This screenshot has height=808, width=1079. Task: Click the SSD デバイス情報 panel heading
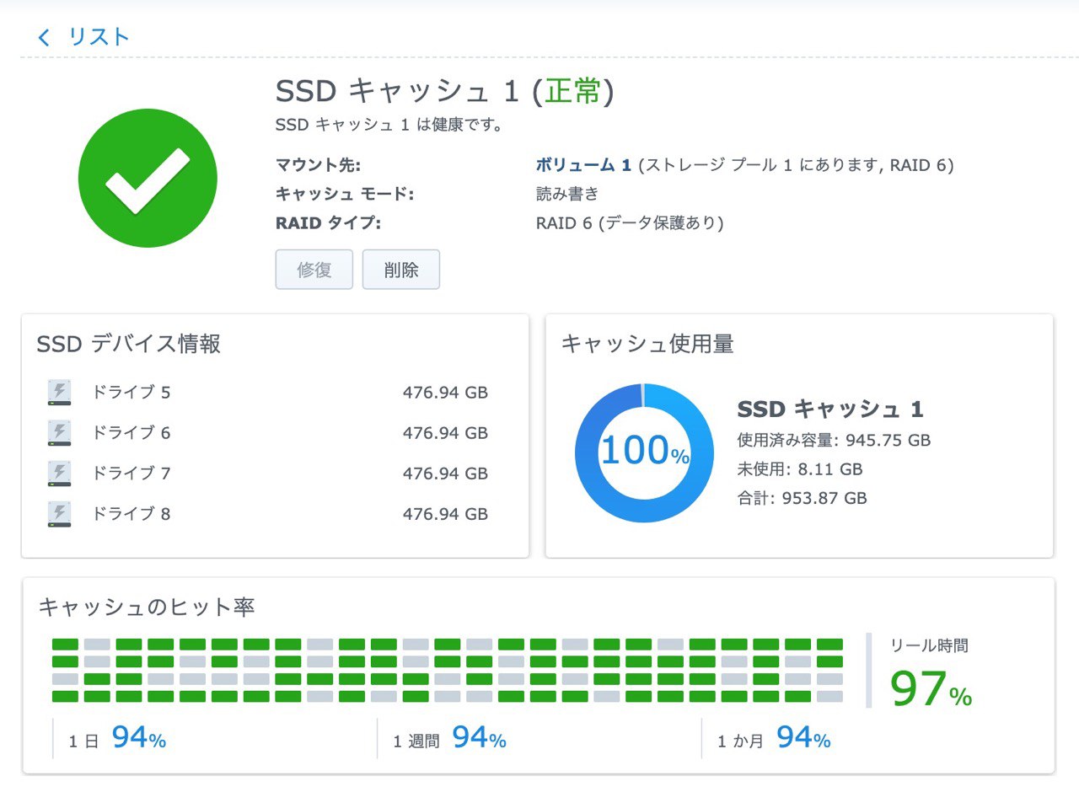(129, 344)
